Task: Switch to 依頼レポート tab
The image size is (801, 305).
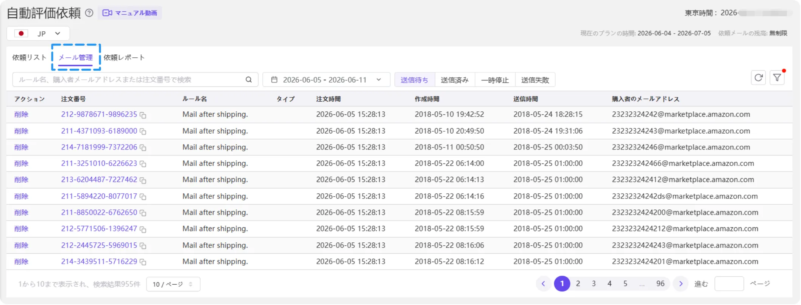Action: point(124,57)
